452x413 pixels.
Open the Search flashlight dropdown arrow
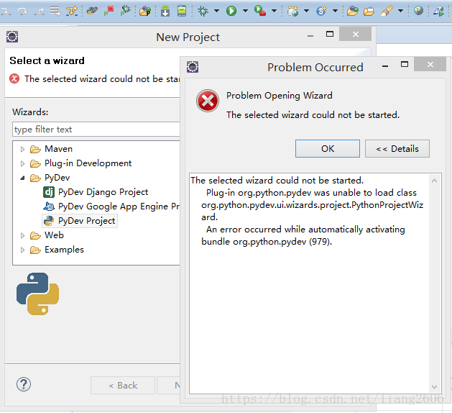coord(400,11)
